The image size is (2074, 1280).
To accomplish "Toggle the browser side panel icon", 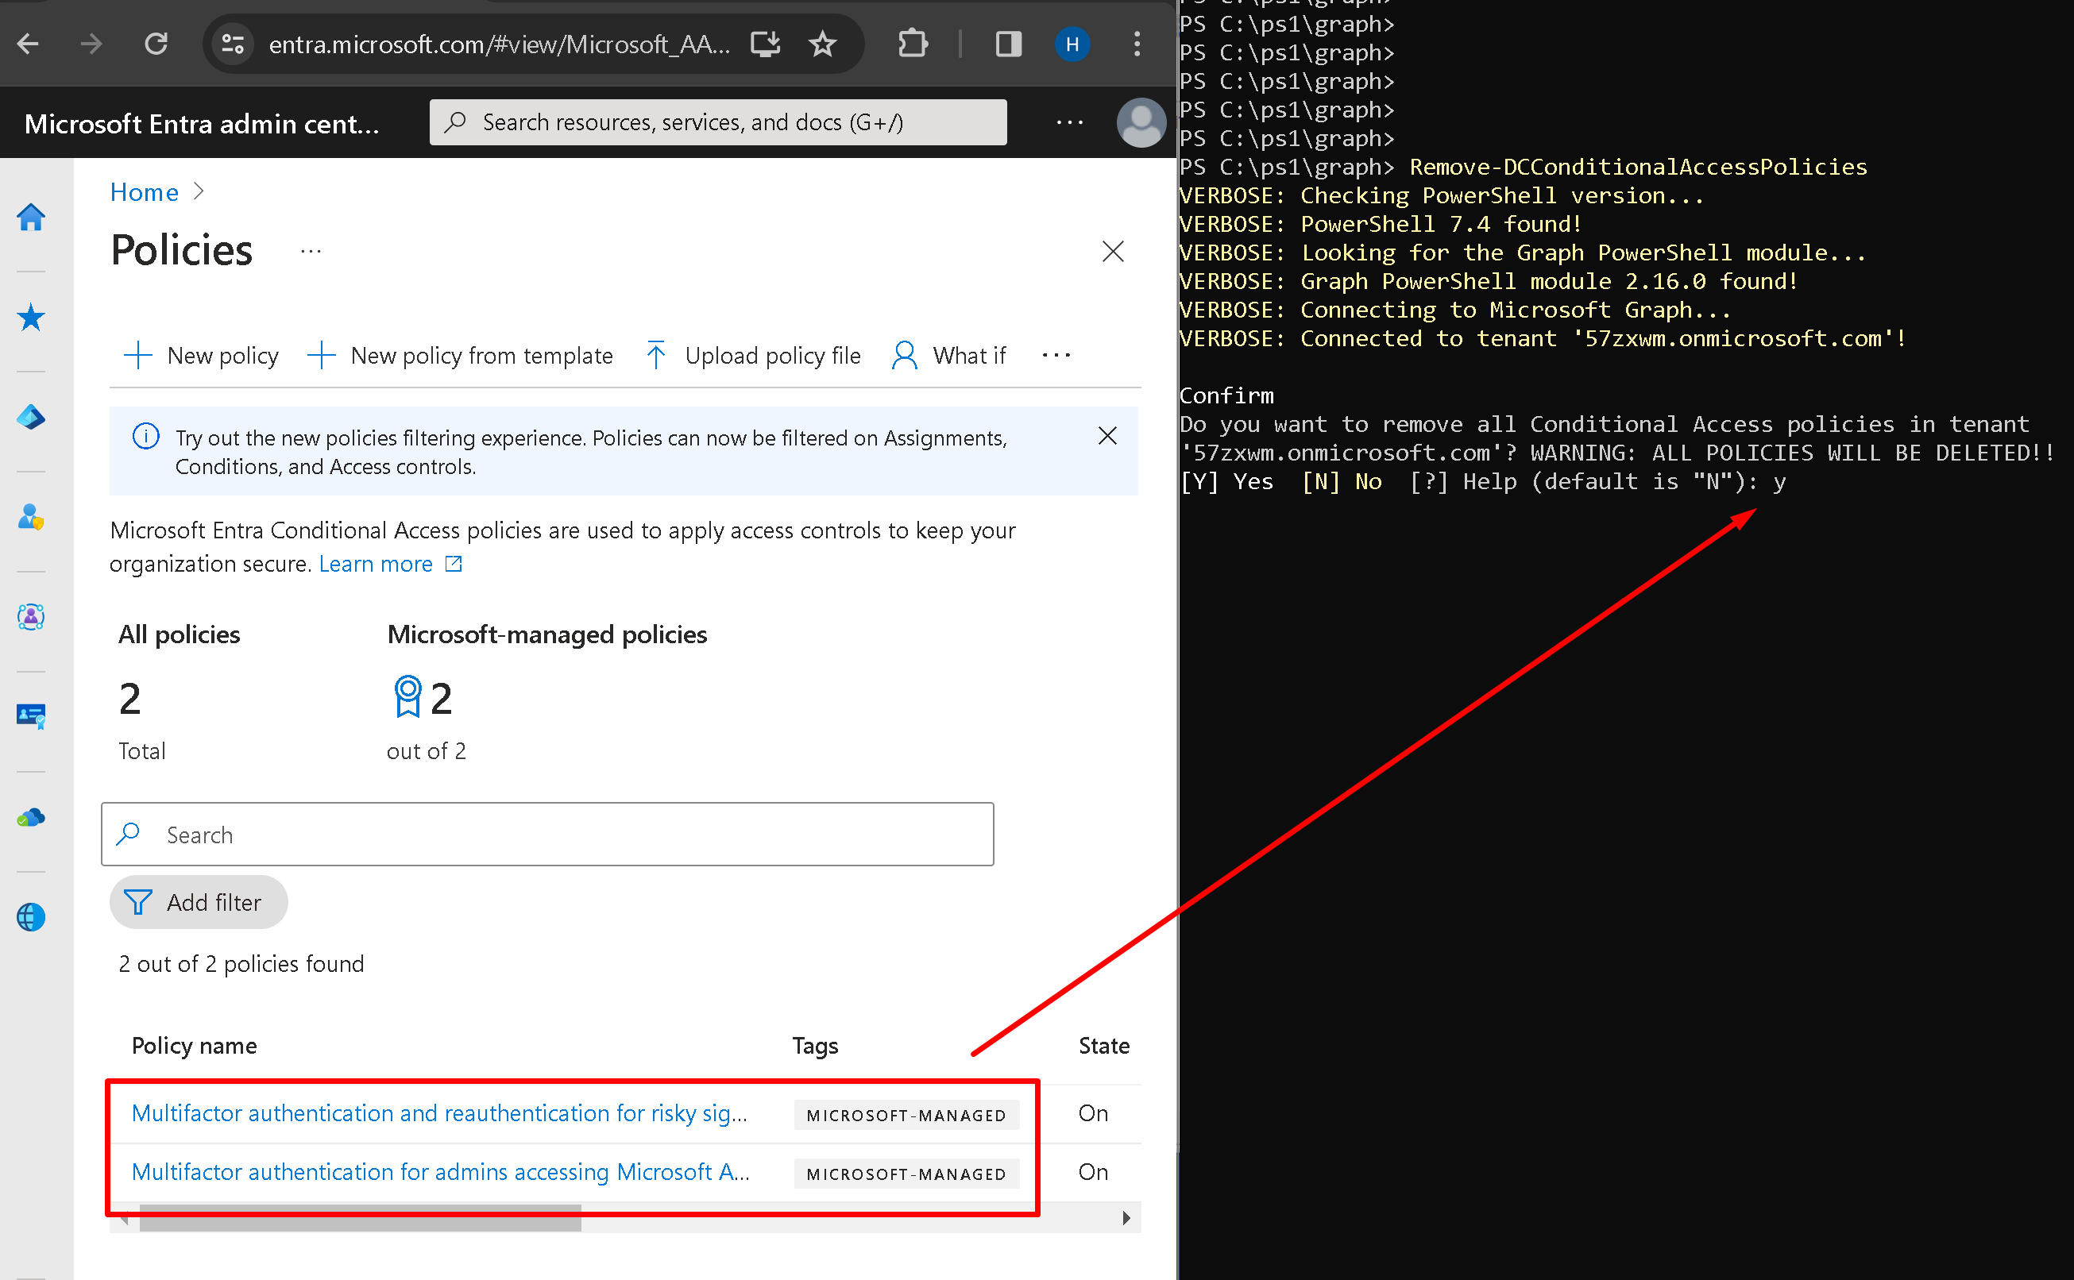I will (x=1008, y=44).
